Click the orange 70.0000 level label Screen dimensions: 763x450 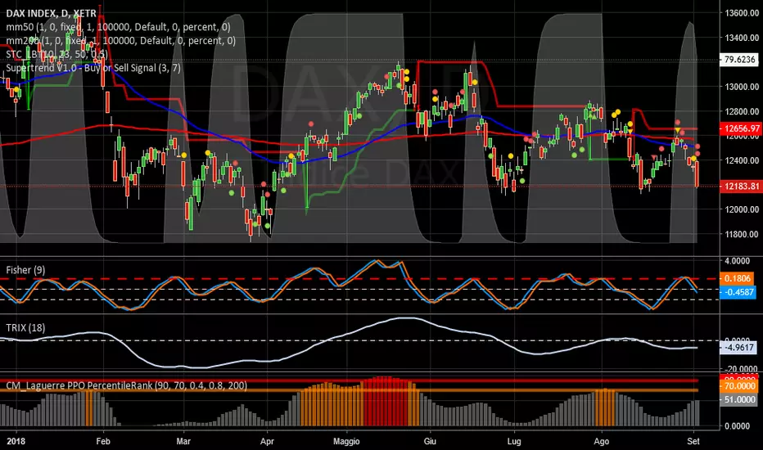[738, 386]
